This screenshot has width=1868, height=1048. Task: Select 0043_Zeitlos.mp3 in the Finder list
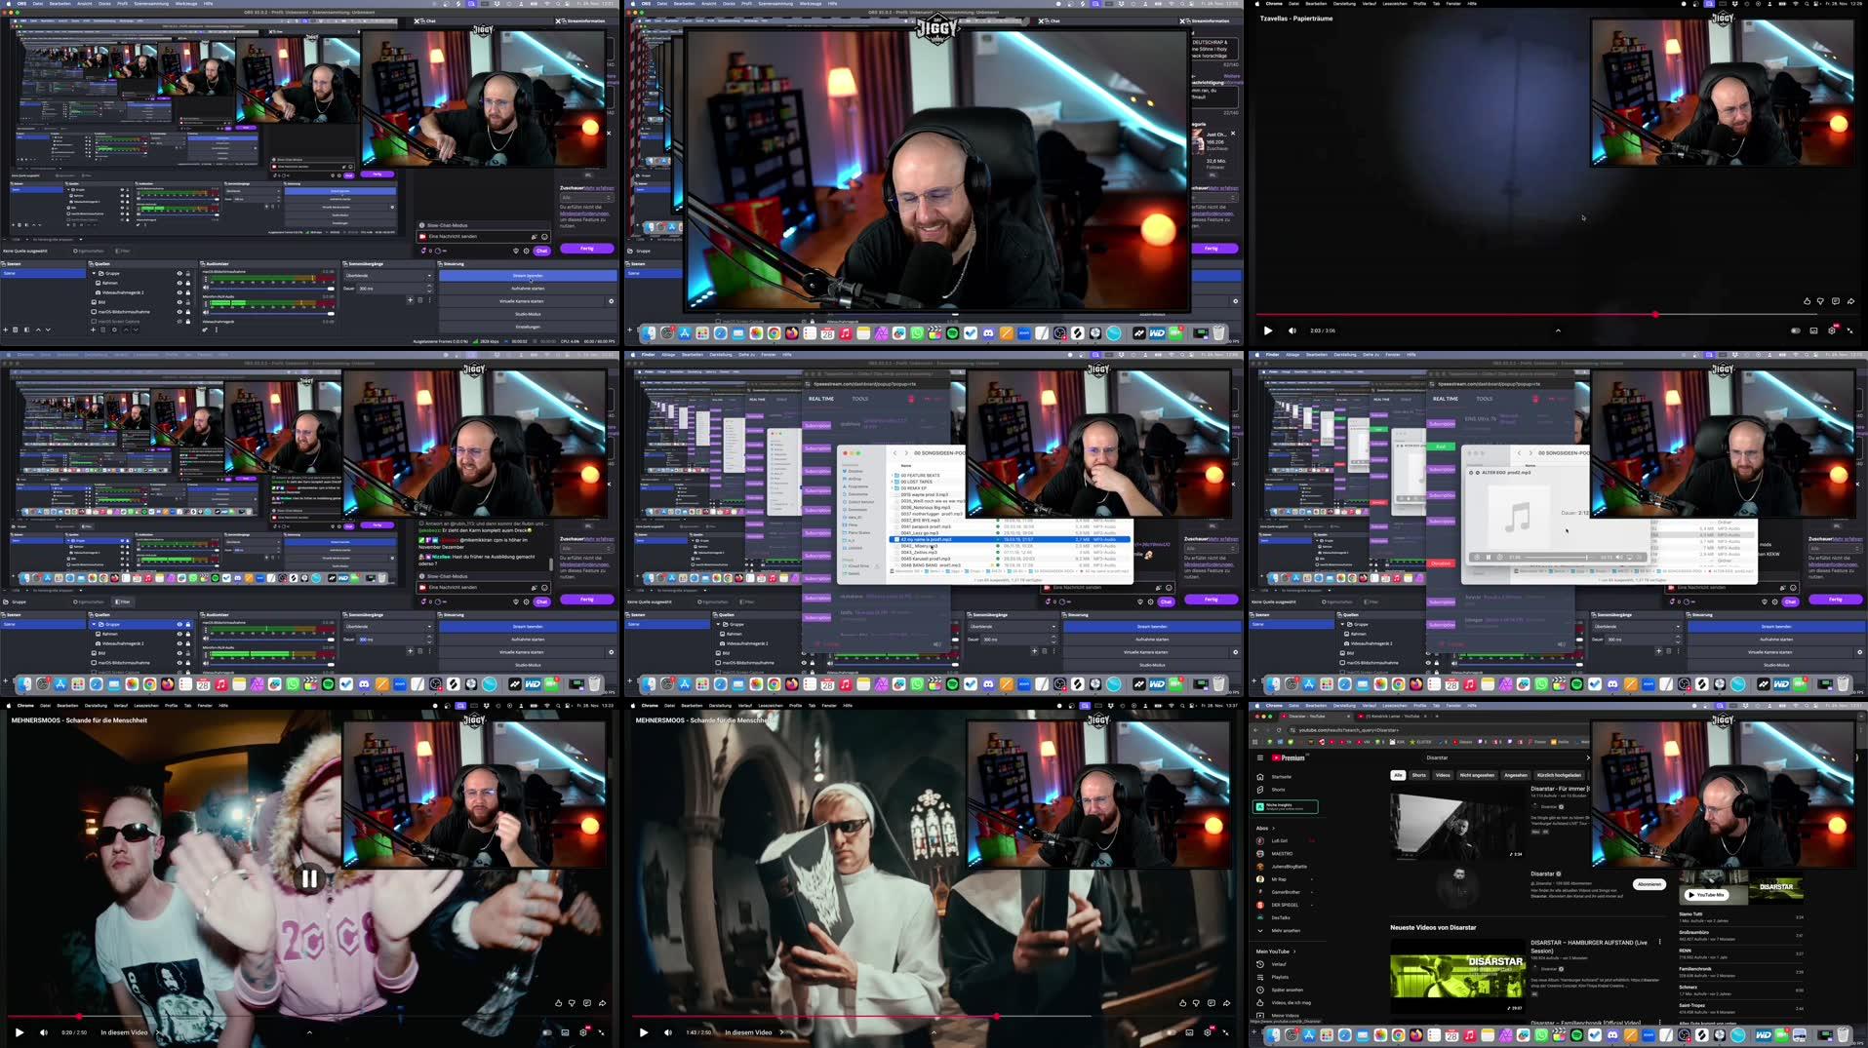click(918, 553)
